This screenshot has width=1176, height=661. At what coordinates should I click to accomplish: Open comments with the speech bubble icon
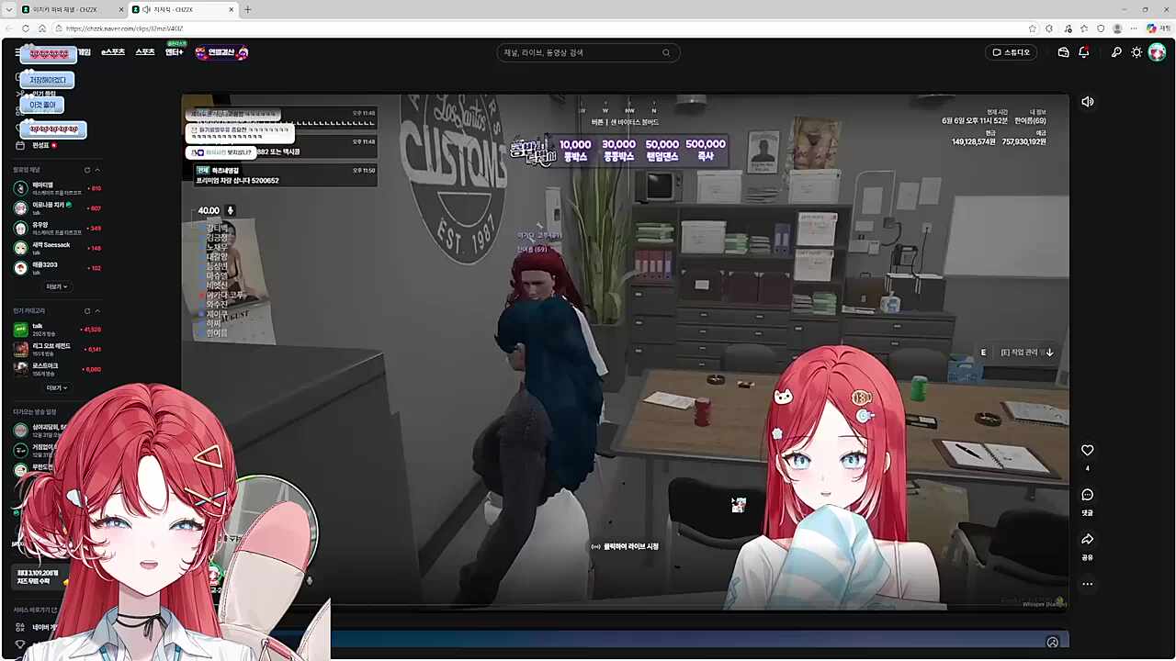[1087, 495]
